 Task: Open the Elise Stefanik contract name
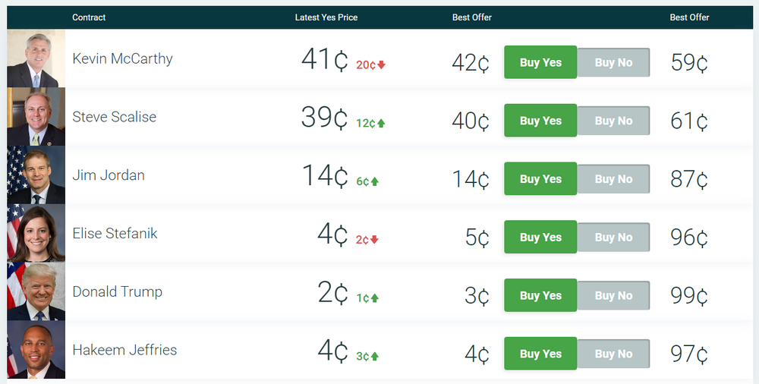(x=115, y=234)
